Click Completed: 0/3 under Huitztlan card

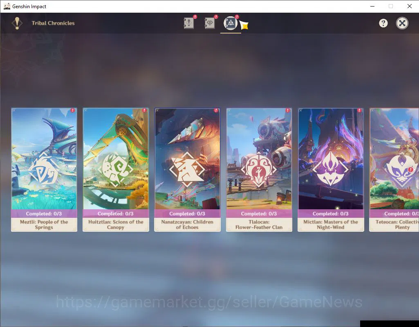click(116, 214)
